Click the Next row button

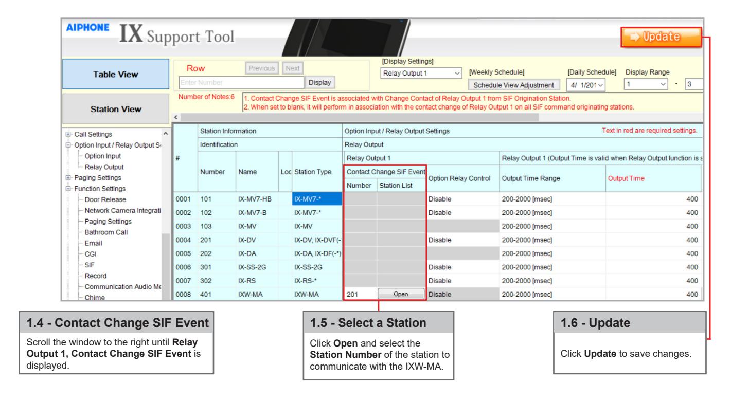(292, 67)
